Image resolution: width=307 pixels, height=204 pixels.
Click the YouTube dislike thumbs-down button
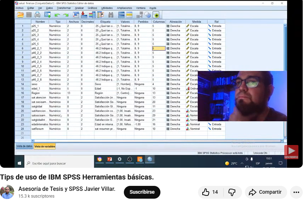pos(232,192)
